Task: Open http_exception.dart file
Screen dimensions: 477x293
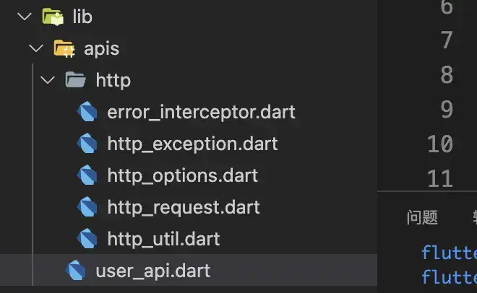Action: click(x=192, y=144)
